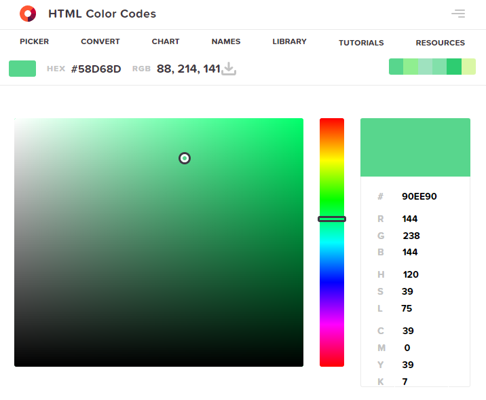Image resolution: width=486 pixels, height=400 pixels.
Task: Click the M value field 0
Action: click(407, 348)
